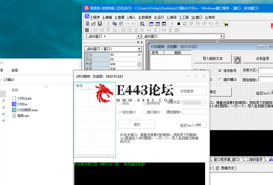Screen dimensions: 273x185
Task: Click the Copy icon in toolbar
Action: coord(115,24)
